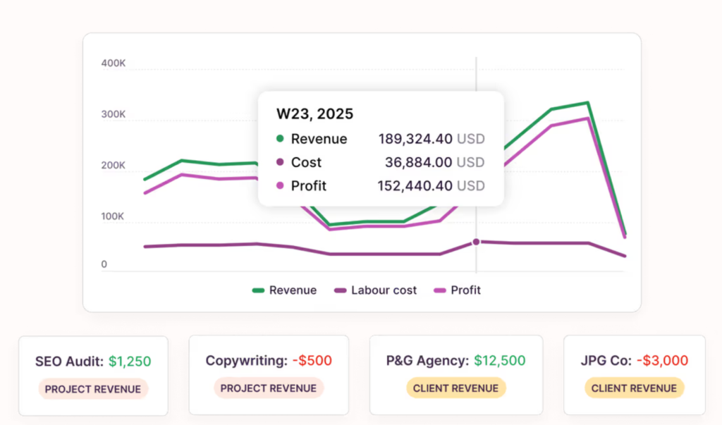Click the dark purple Cost dot in the tooltip
722x425 pixels.
(x=280, y=162)
